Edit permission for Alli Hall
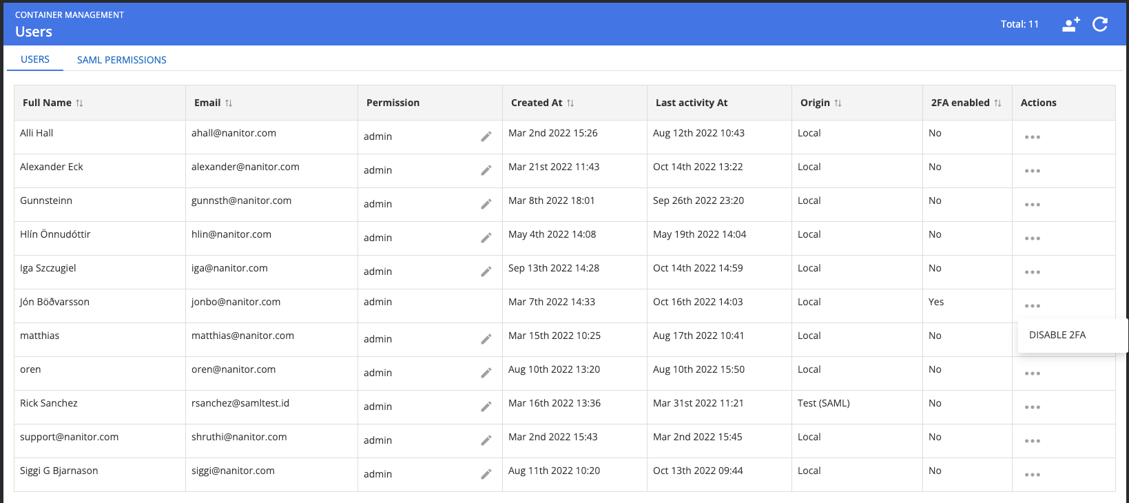1129x503 pixels. tap(486, 136)
